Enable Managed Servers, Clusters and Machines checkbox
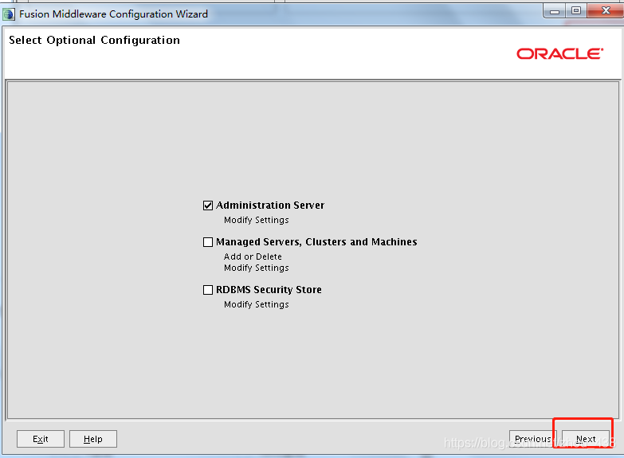 coord(208,242)
